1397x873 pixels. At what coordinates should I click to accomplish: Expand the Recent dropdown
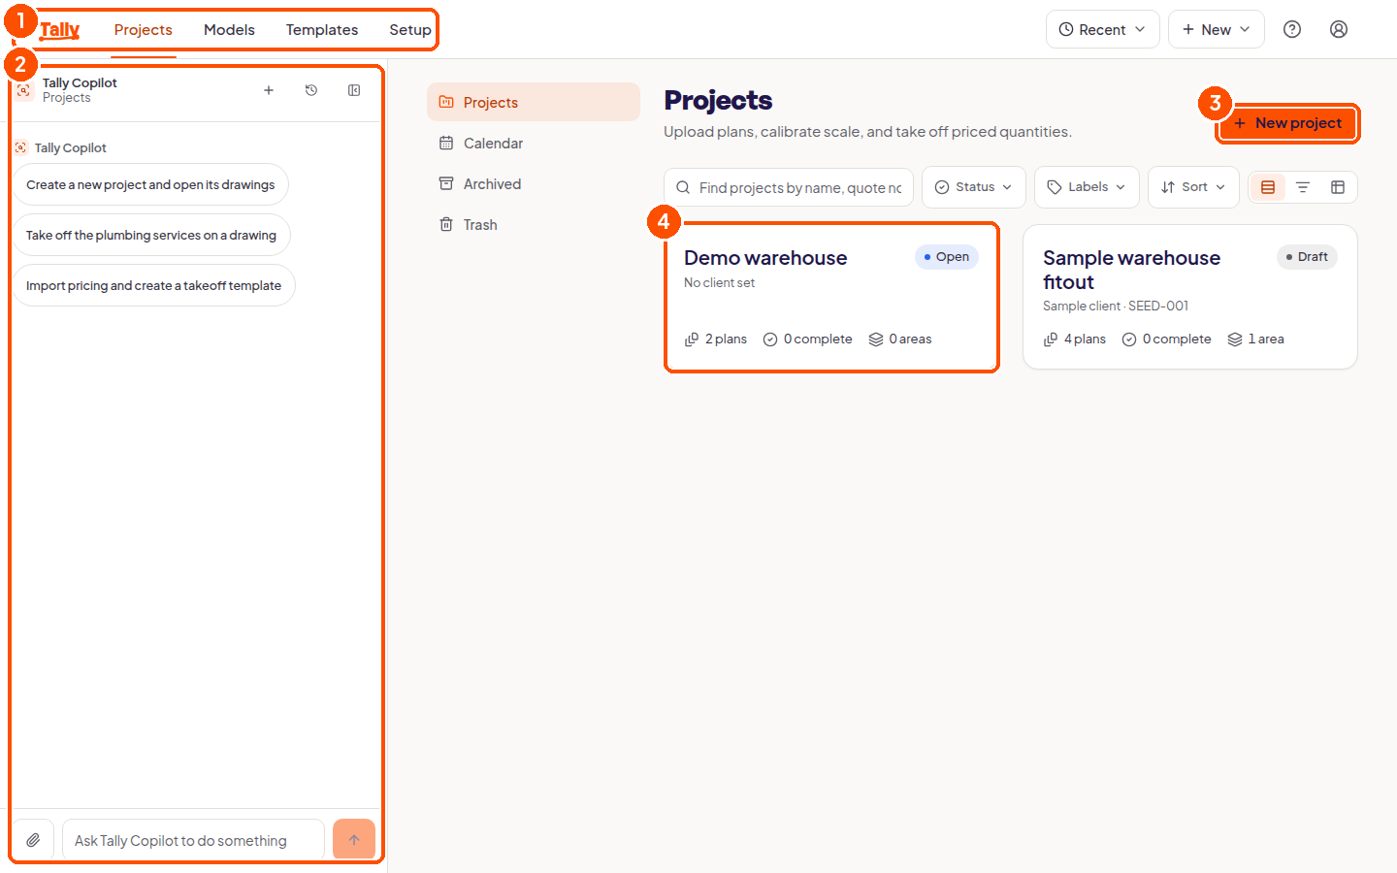(1103, 29)
